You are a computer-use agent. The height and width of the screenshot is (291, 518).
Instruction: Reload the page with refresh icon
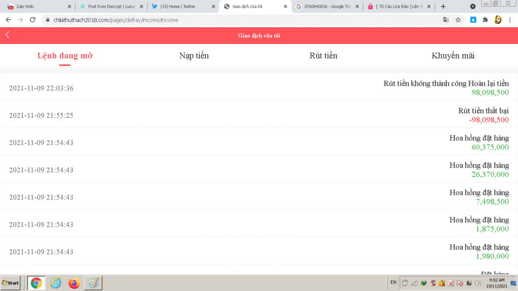[x=33, y=20]
